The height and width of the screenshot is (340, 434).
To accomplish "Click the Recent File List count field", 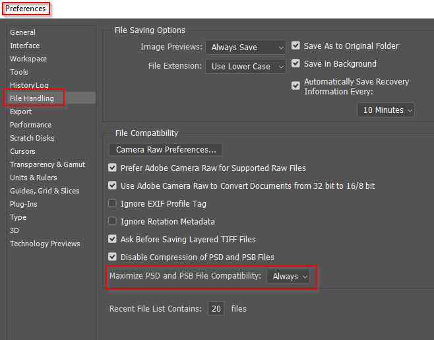I will point(216,309).
